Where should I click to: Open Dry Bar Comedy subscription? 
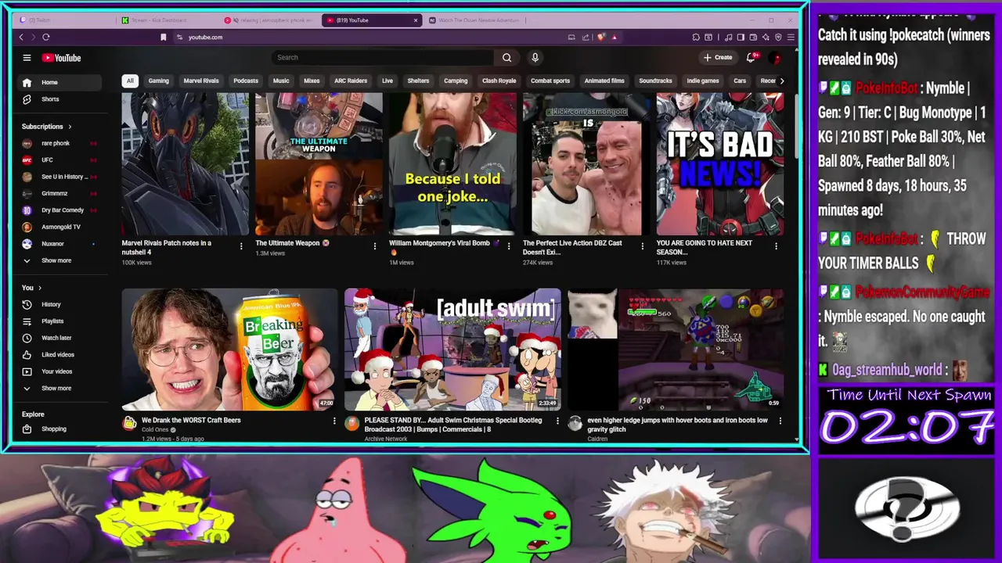tap(61, 210)
